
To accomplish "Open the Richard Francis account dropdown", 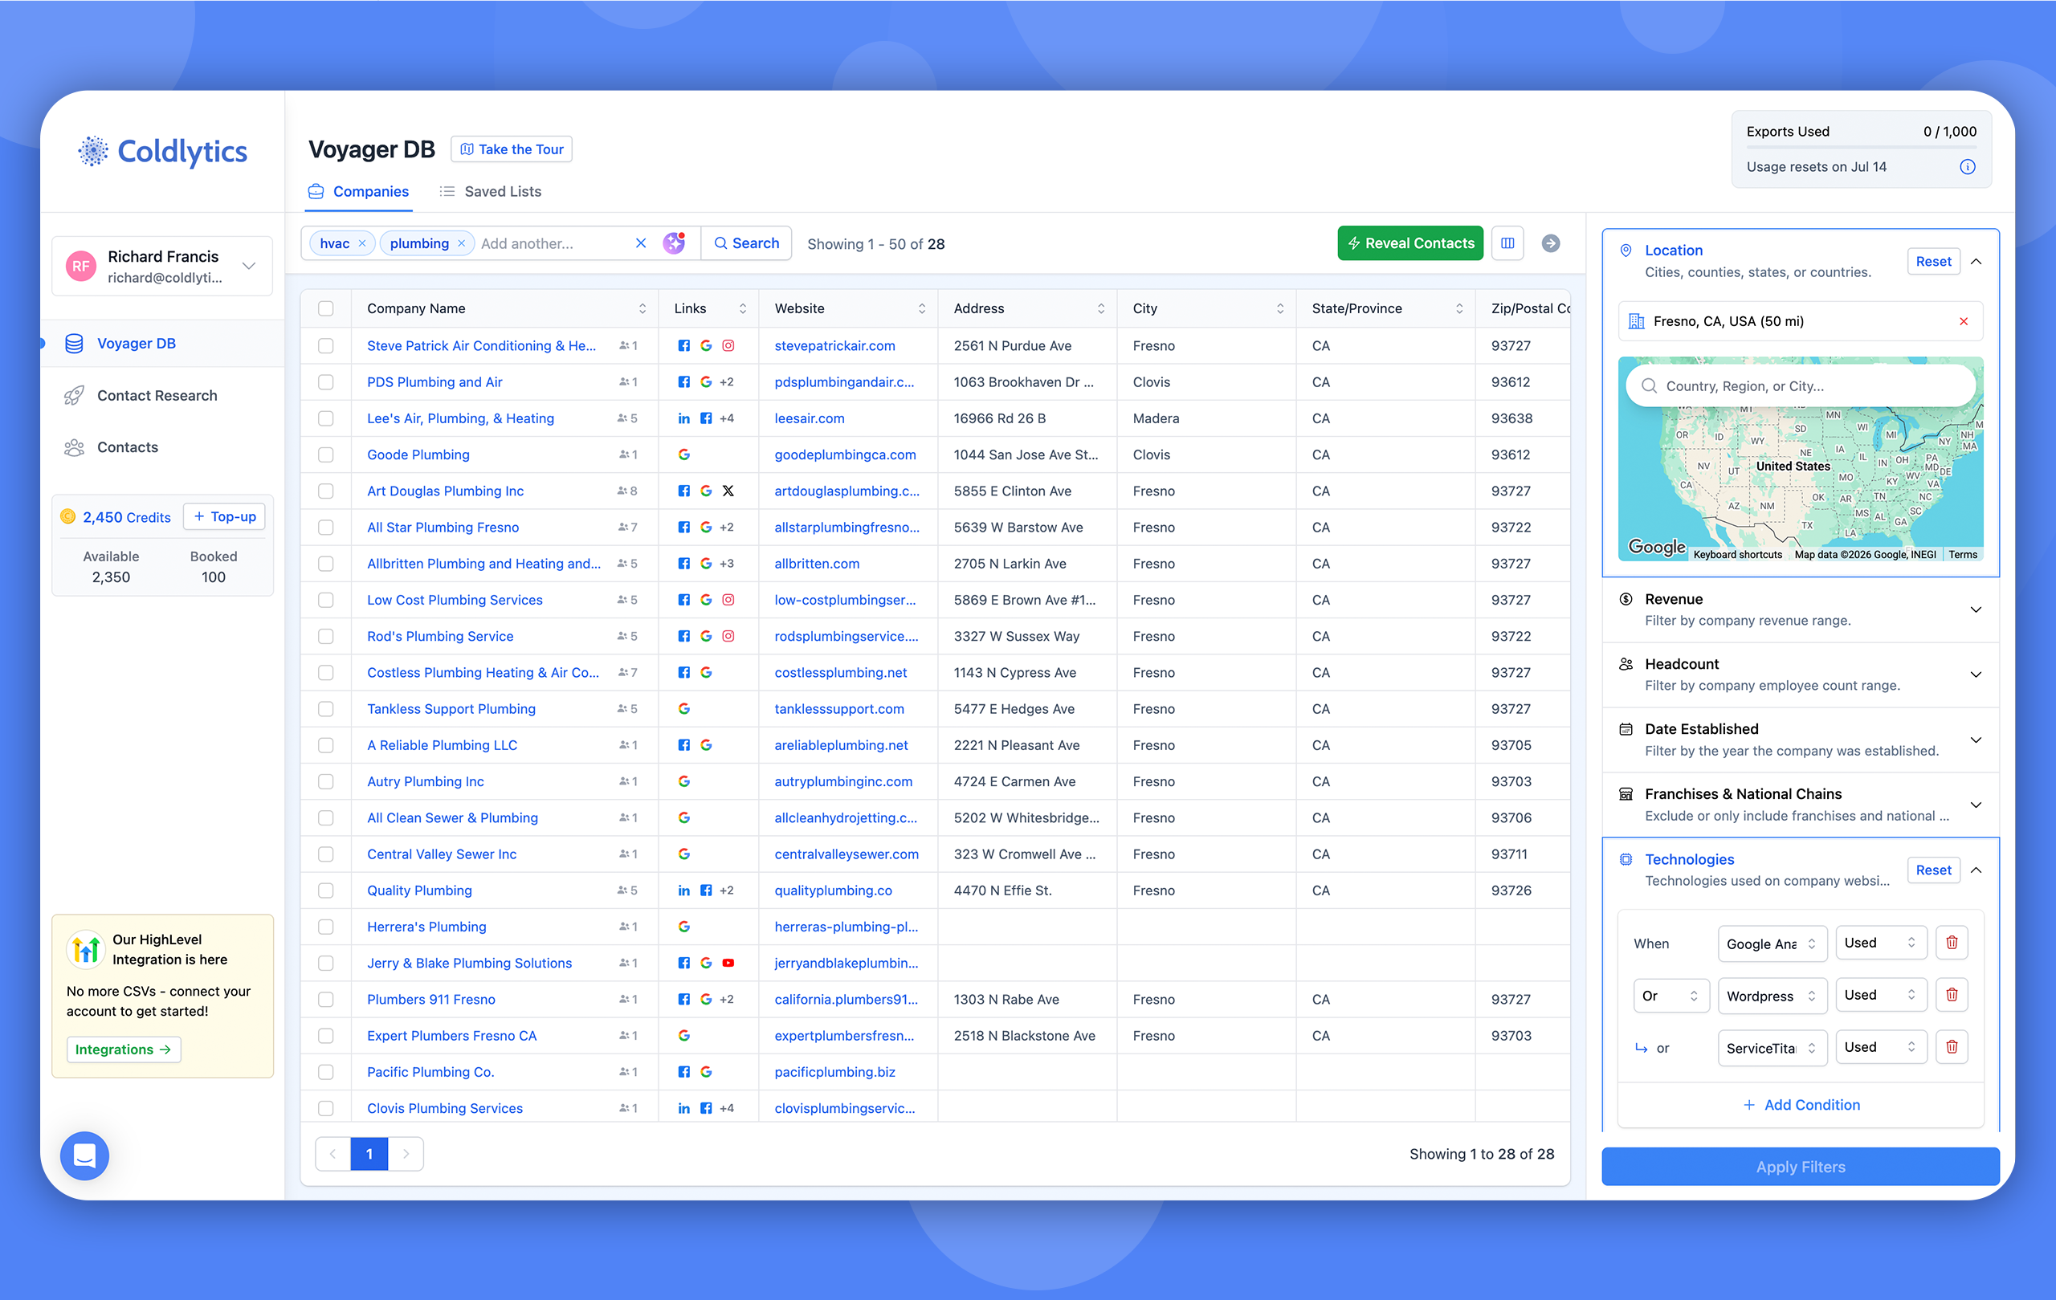I will click(x=162, y=267).
